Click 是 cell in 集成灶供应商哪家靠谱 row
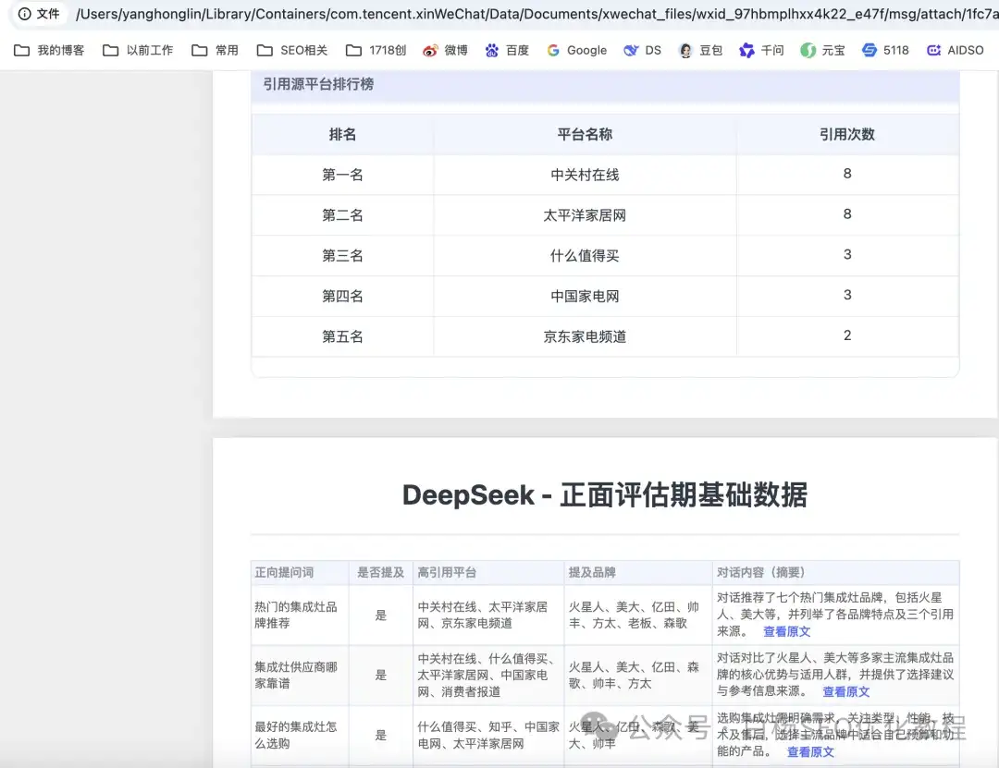The width and height of the screenshot is (999, 768). pyautogui.click(x=380, y=675)
